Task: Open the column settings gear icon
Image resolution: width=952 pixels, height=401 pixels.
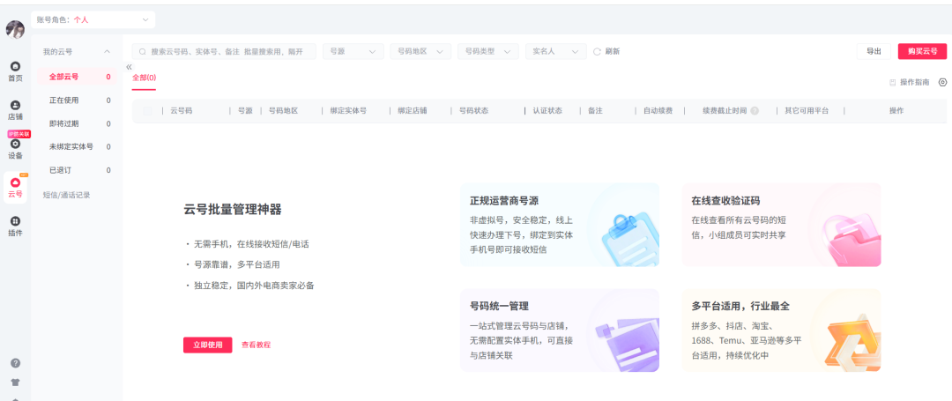Action: pyautogui.click(x=942, y=82)
